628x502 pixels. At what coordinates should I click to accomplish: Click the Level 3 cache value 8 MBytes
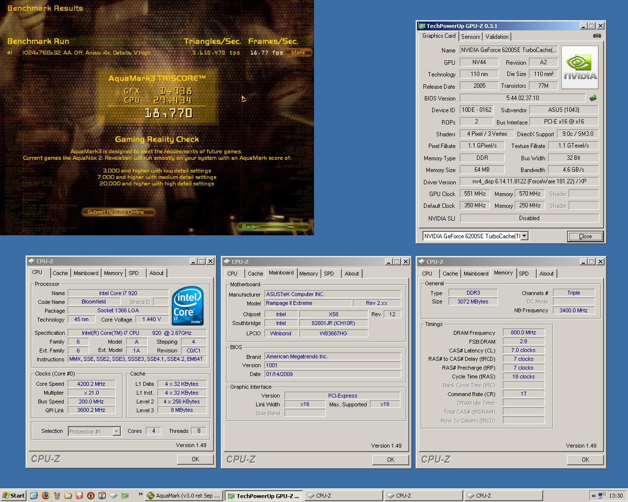coord(182,411)
